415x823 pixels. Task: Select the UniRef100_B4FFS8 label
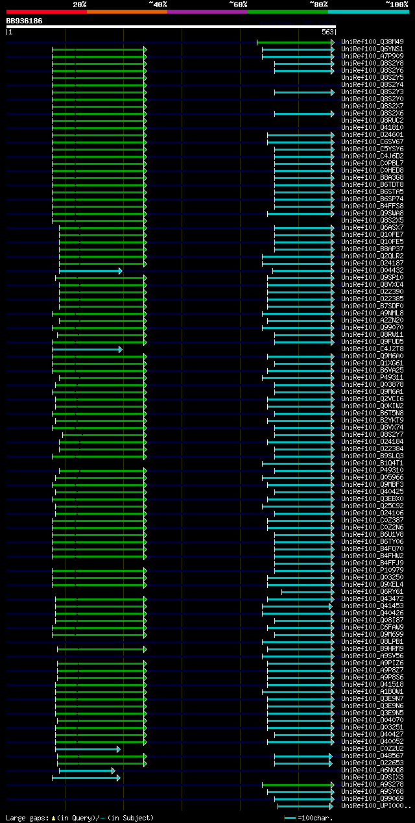tap(373, 206)
